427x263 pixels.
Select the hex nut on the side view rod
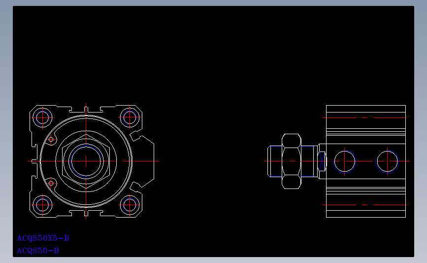point(292,161)
